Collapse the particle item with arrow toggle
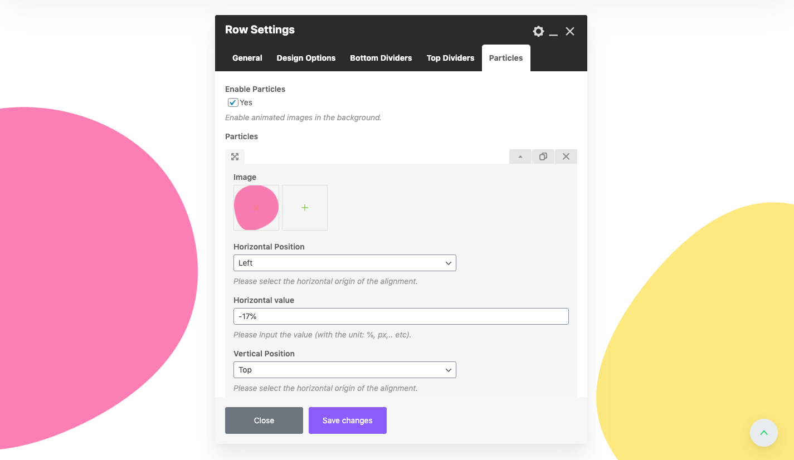This screenshot has height=460, width=794. pos(520,156)
